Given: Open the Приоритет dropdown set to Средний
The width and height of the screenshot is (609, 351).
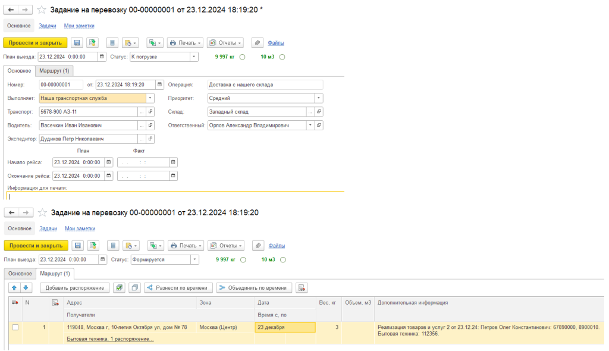Looking at the screenshot, I should 319,98.
